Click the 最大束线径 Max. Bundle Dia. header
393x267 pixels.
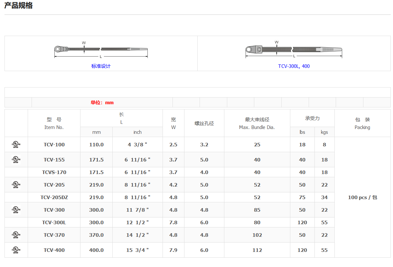coord(257,123)
